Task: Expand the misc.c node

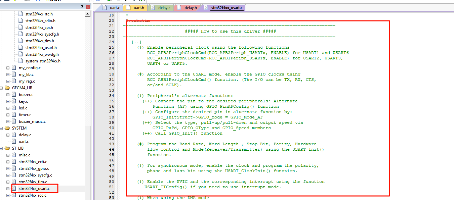Action: (x=8, y=155)
